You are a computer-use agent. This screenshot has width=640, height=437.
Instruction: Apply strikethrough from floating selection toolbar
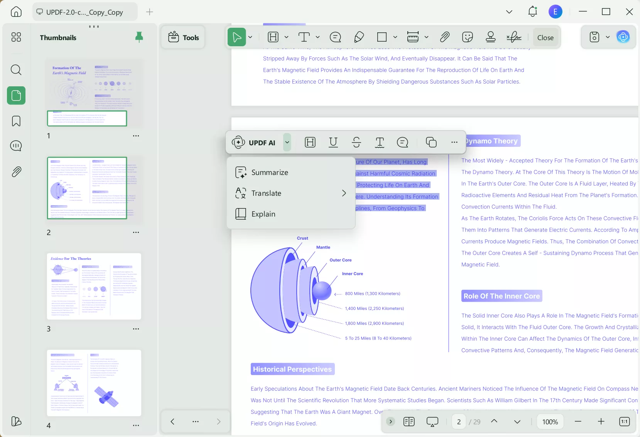point(356,143)
